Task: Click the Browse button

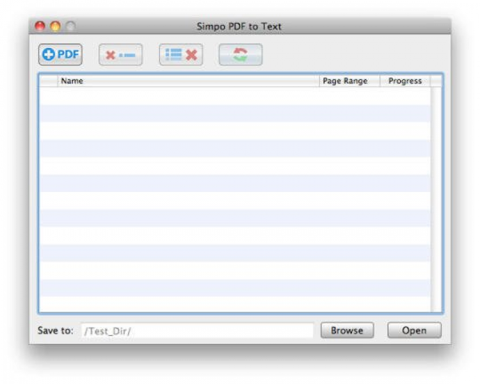Action: coord(347,330)
